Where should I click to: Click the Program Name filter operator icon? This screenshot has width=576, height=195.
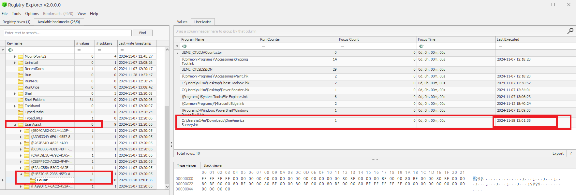pos(185,46)
